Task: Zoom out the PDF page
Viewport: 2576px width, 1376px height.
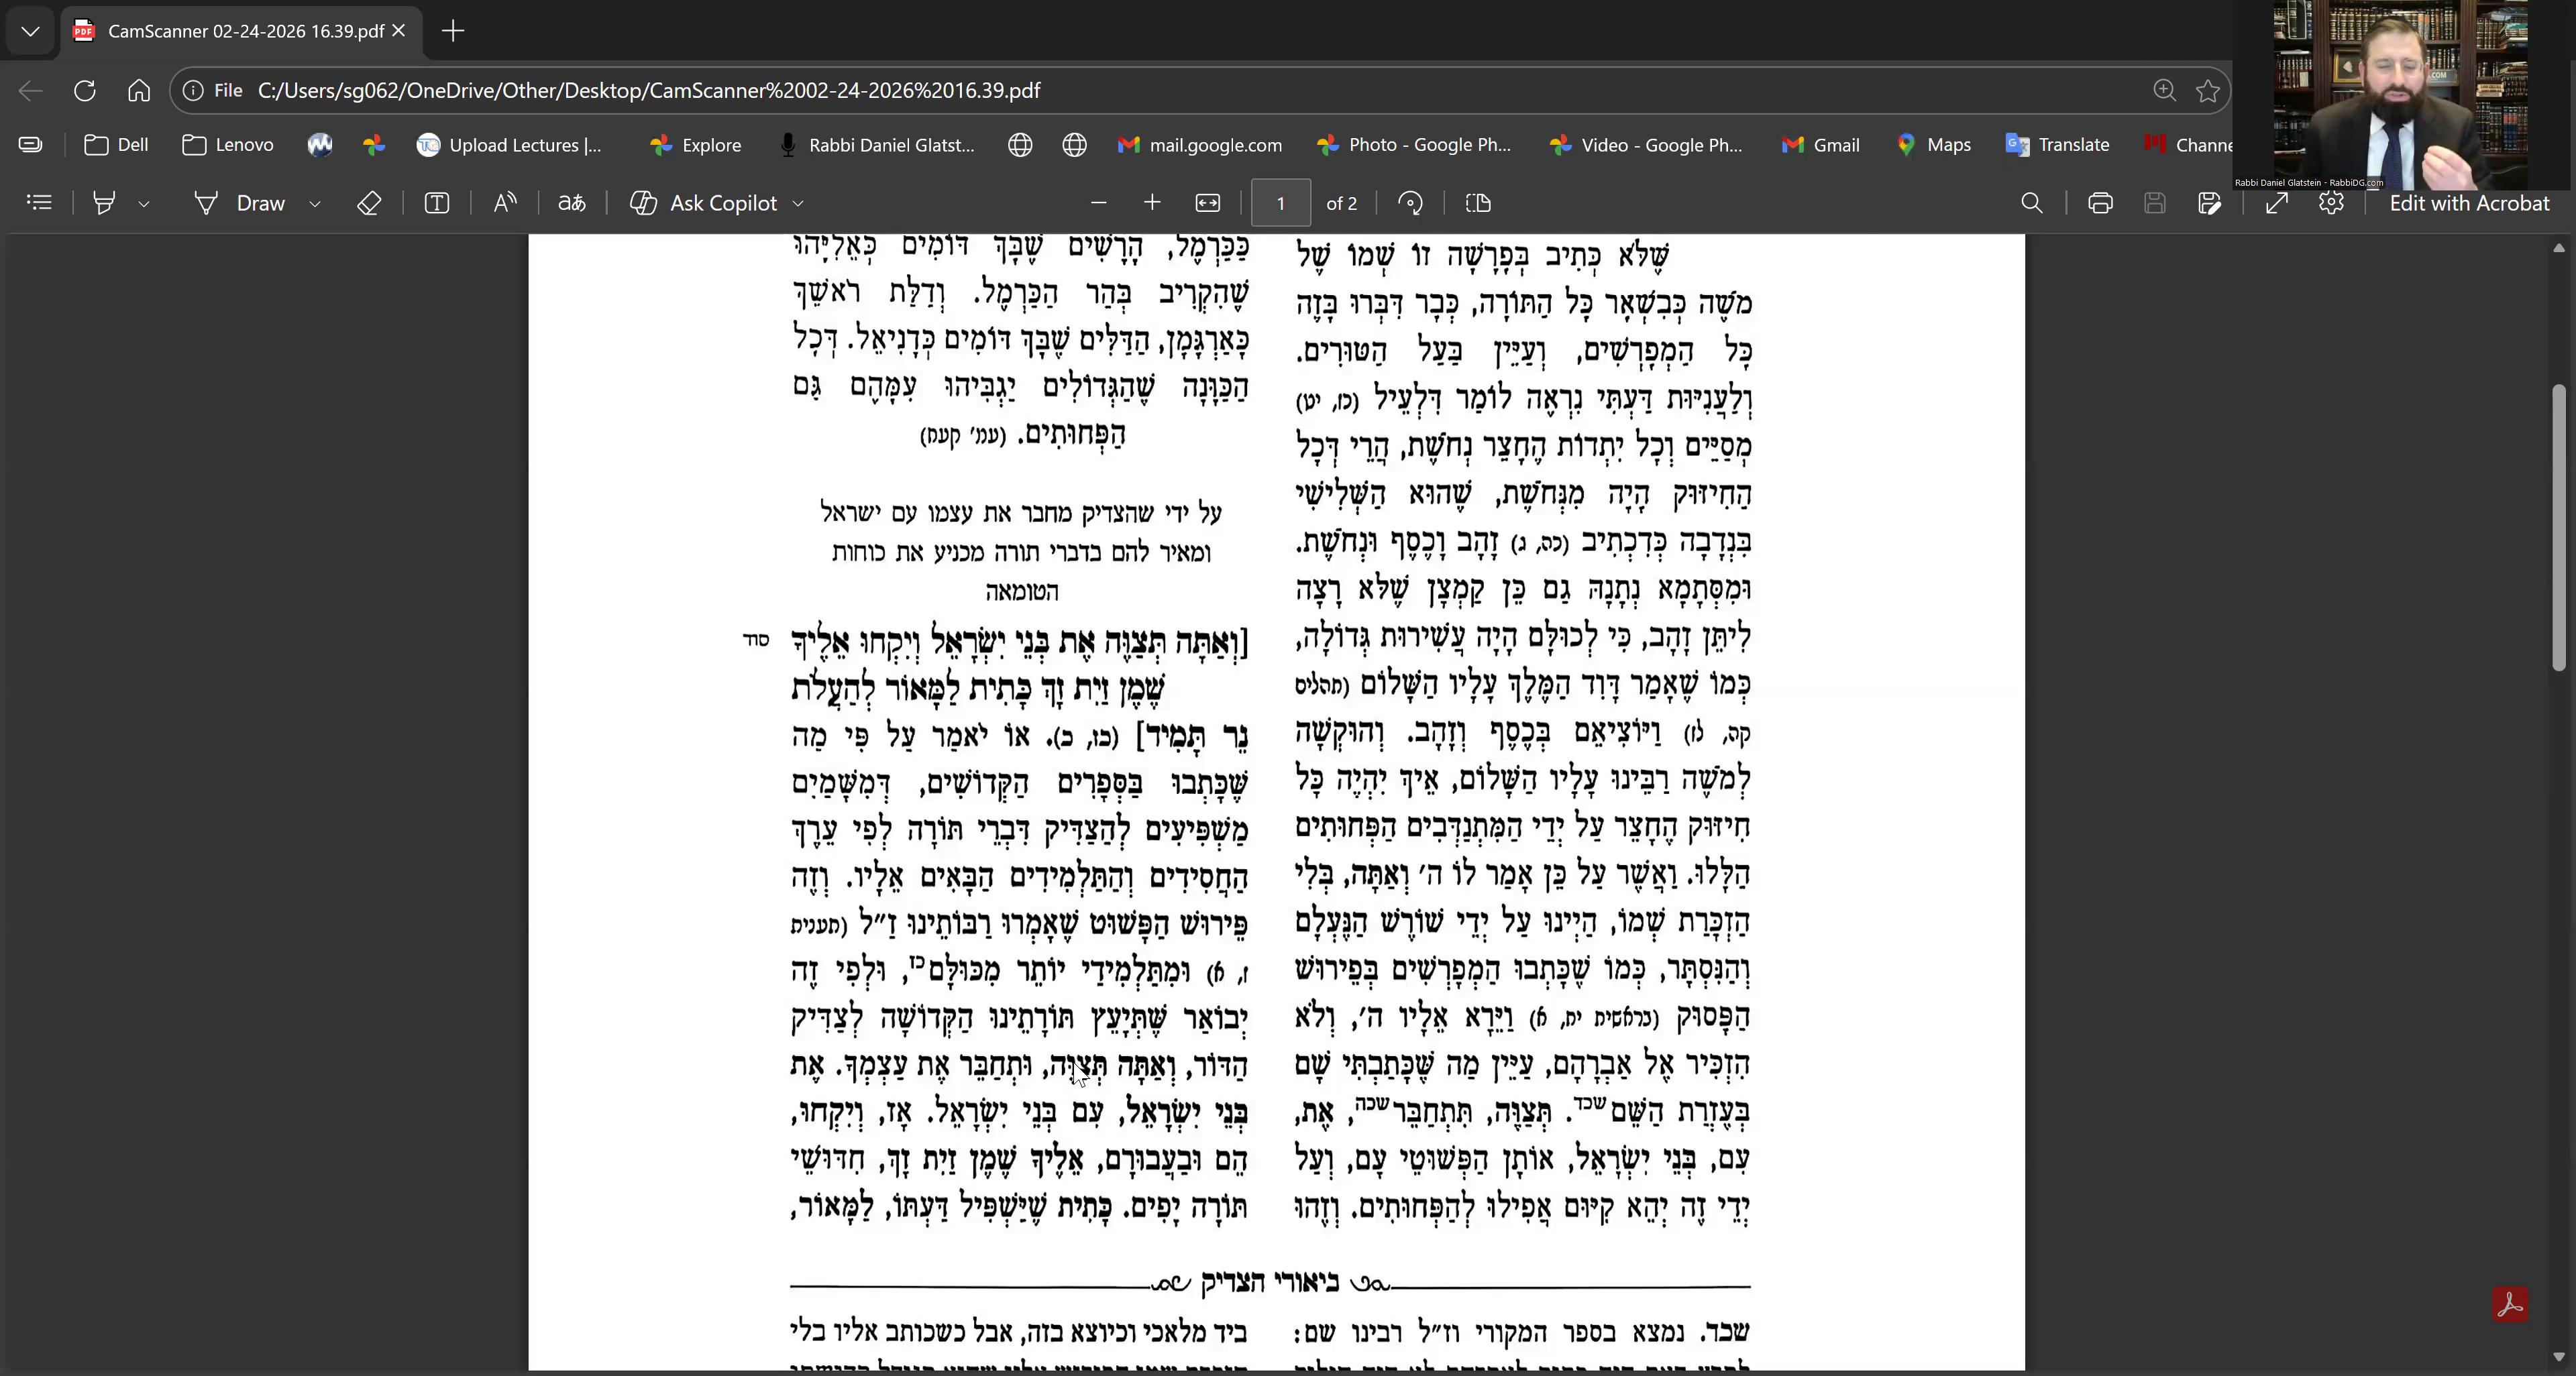Action: (x=1098, y=203)
